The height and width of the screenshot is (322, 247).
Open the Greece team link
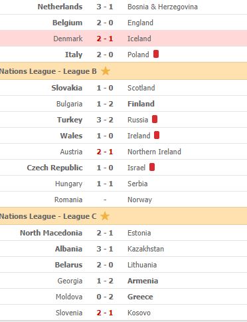[x=140, y=297]
